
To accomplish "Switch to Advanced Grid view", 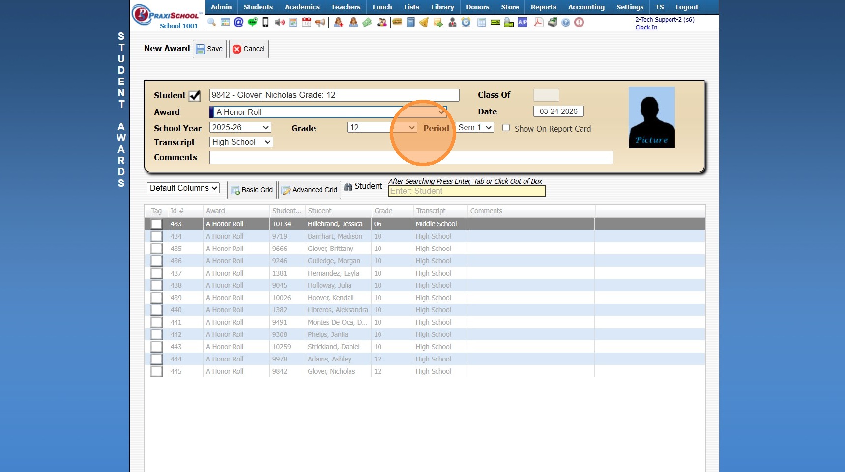I will (310, 190).
